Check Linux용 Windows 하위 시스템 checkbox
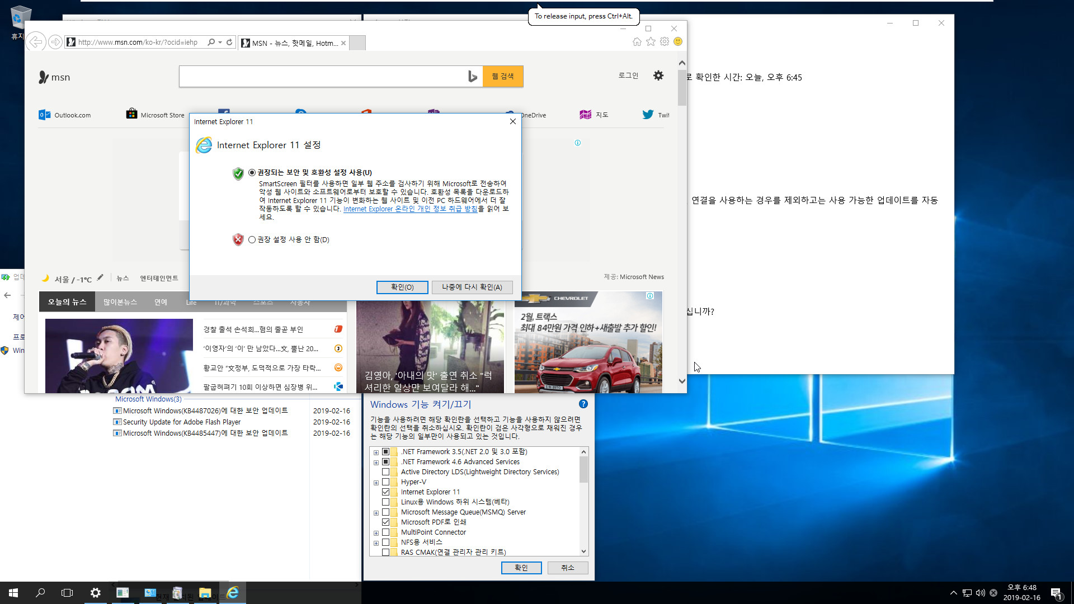 click(385, 502)
